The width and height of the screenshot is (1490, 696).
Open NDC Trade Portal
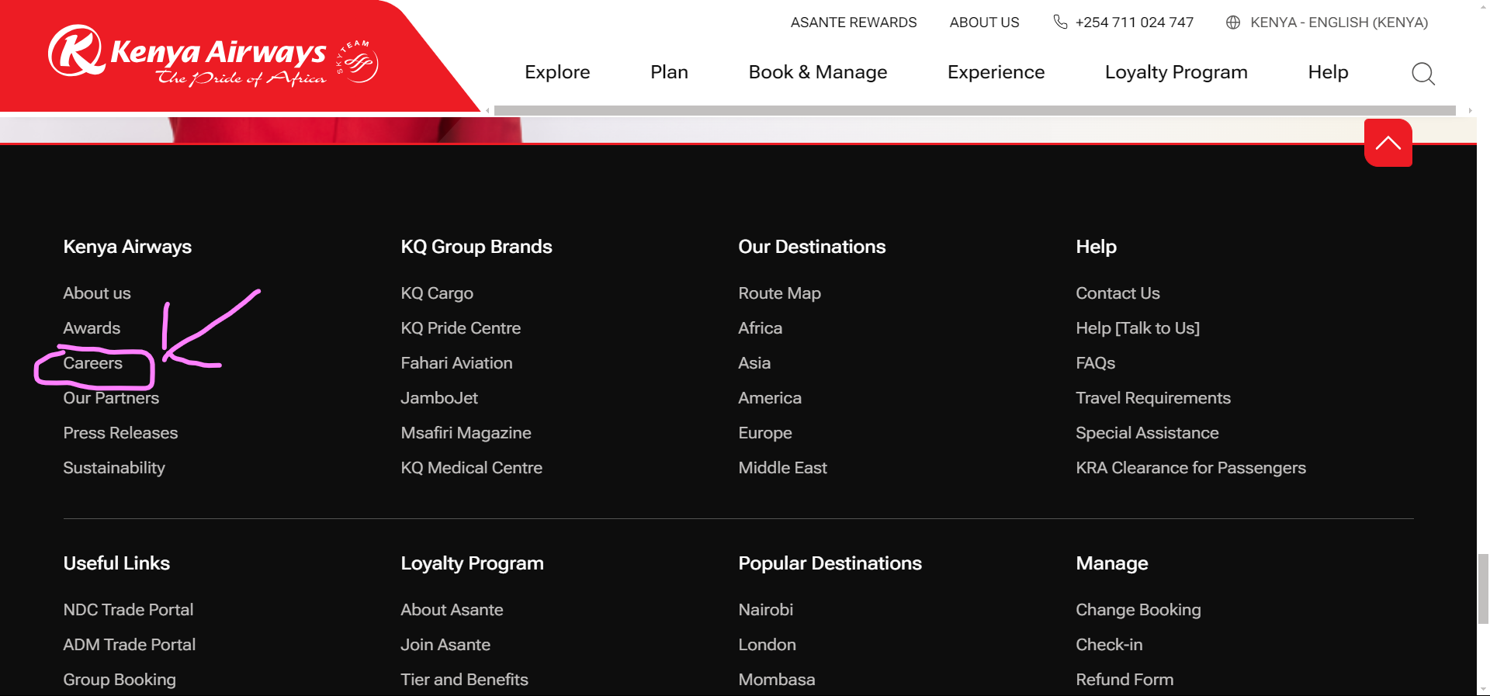point(128,610)
